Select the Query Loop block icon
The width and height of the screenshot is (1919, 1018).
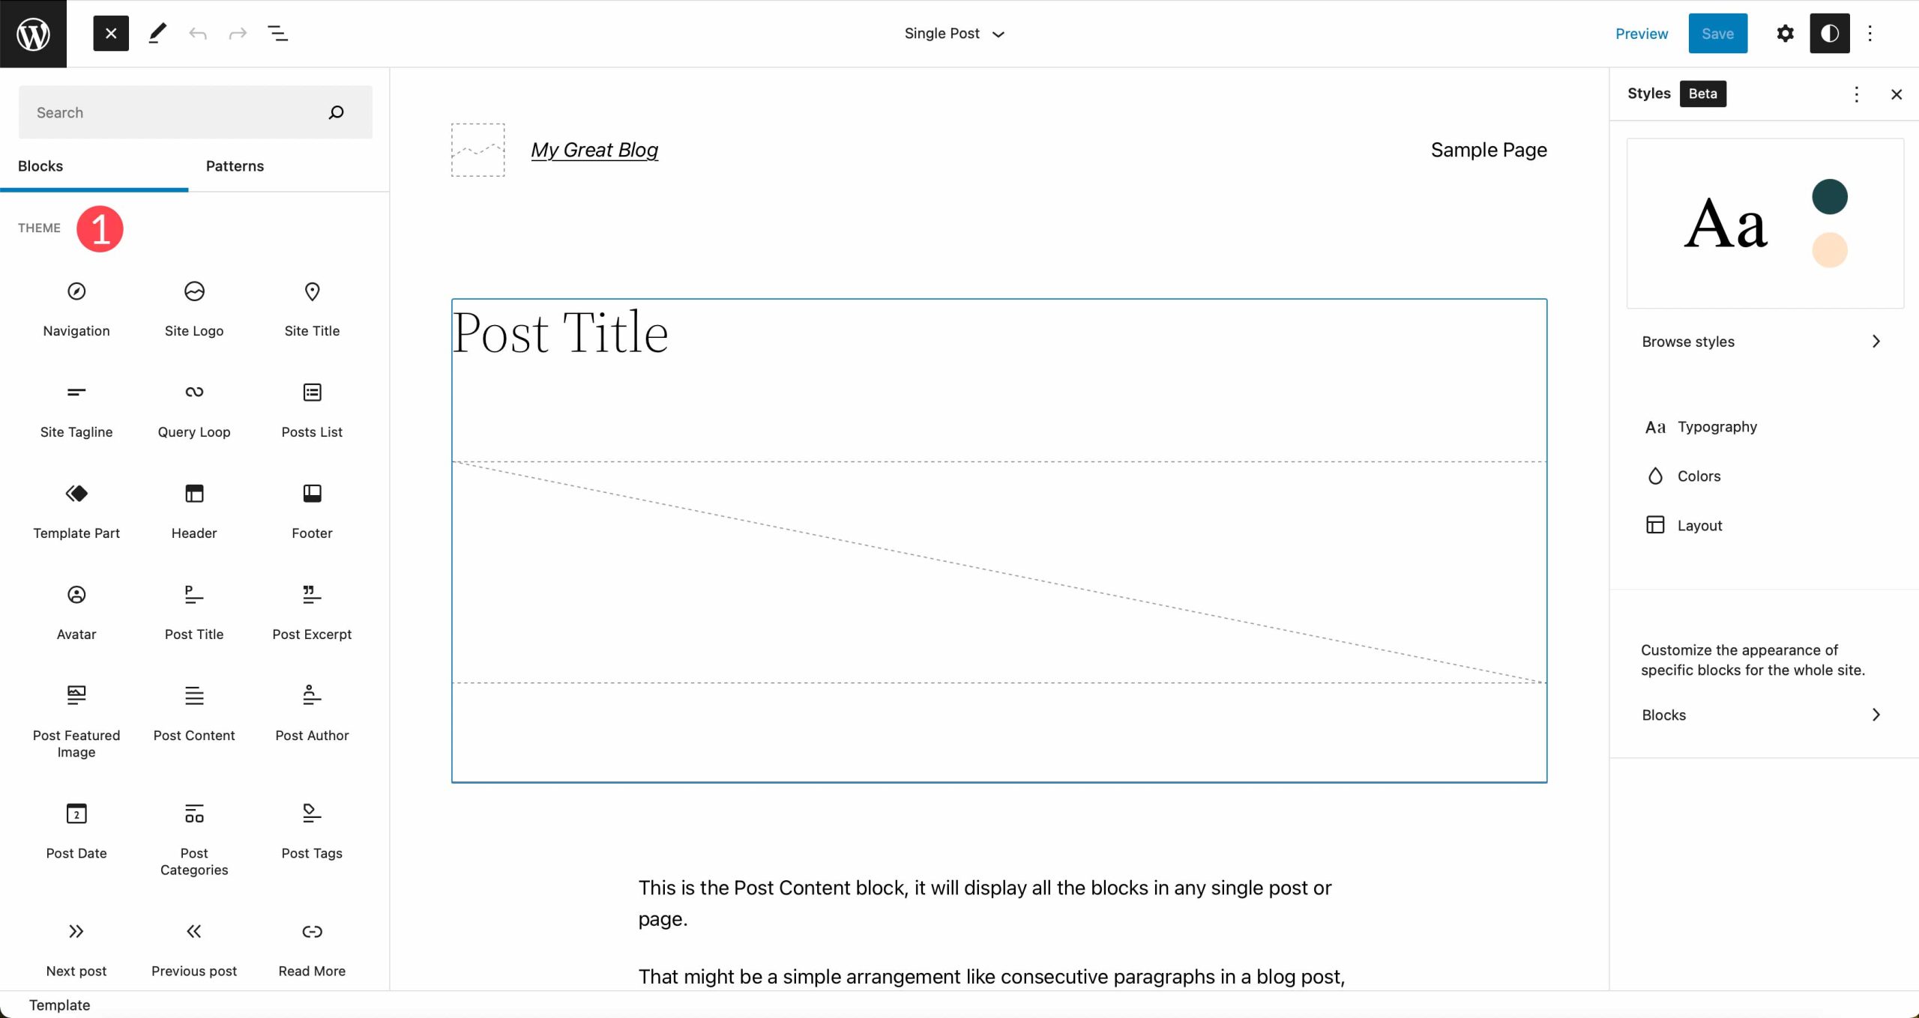[x=194, y=392]
